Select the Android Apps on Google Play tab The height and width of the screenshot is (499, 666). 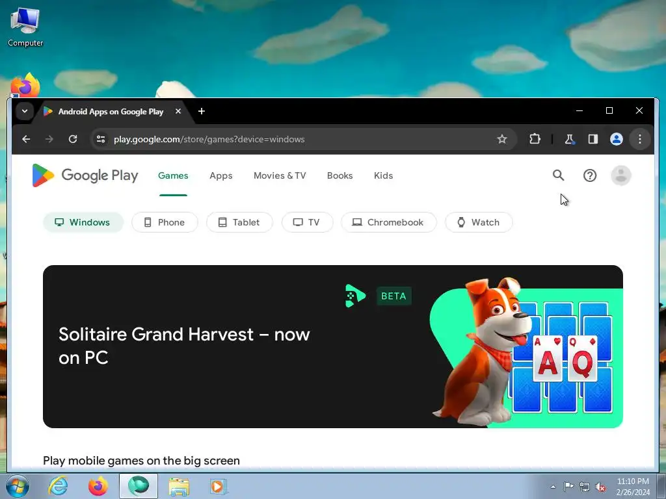point(111,112)
